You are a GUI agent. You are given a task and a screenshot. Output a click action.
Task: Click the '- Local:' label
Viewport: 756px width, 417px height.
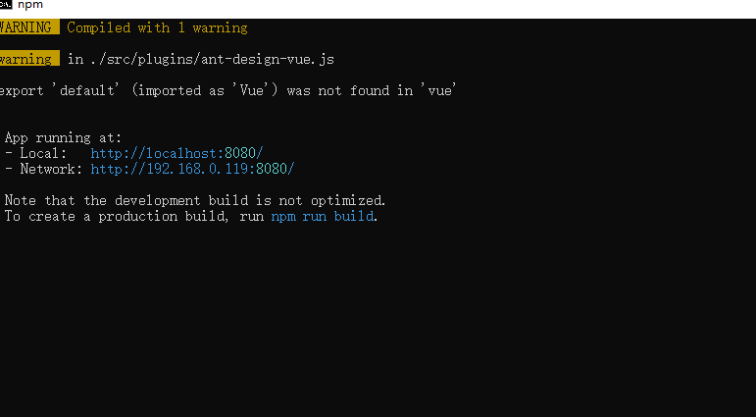click(x=35, y=153)
